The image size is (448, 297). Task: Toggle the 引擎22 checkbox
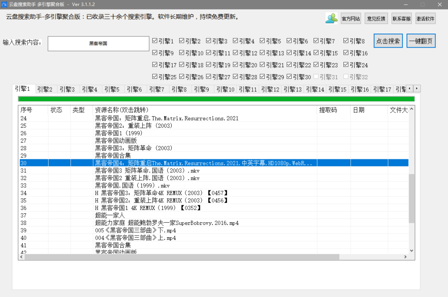(x=289, y=65)
